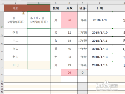Select empty cell B3 beside 李四
This screenshot has width=125, height=94.
tap(39, 32)
